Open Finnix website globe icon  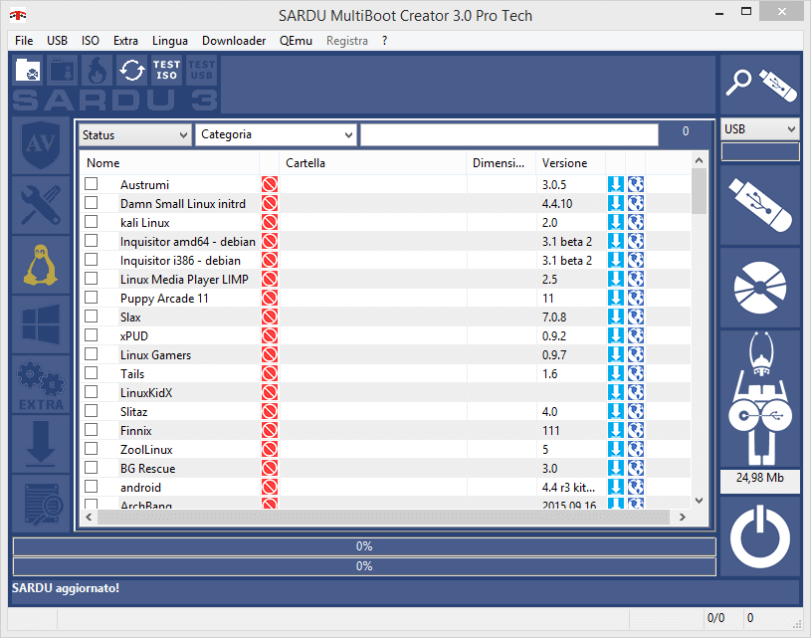[636, 431]
